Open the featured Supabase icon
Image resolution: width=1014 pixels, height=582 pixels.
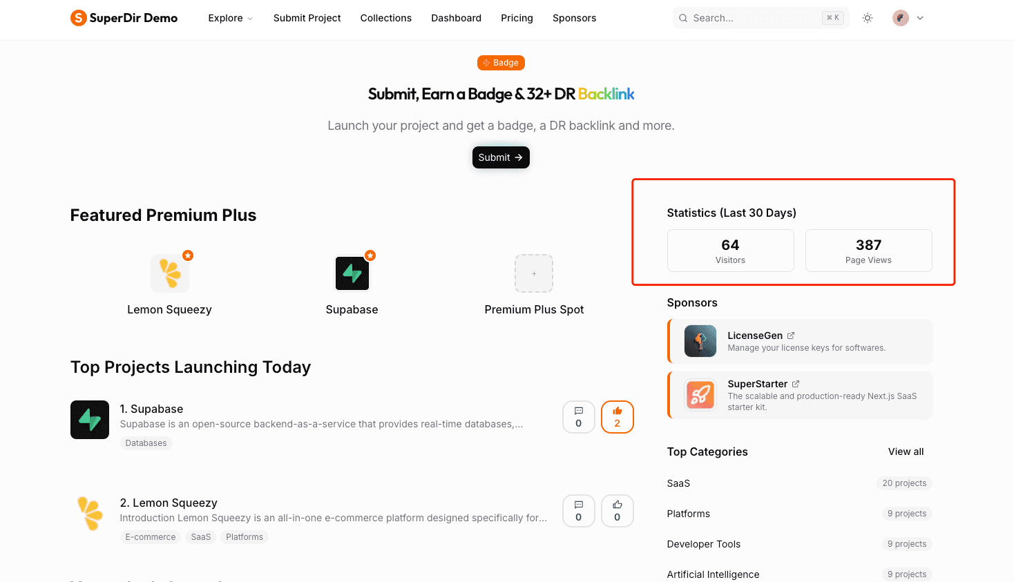[x=352, y=273]
